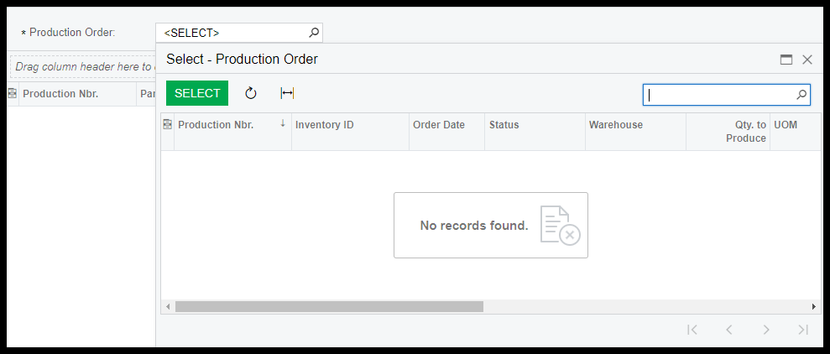
Task: Open column configurator in background grid
Action: click(13, 94)
